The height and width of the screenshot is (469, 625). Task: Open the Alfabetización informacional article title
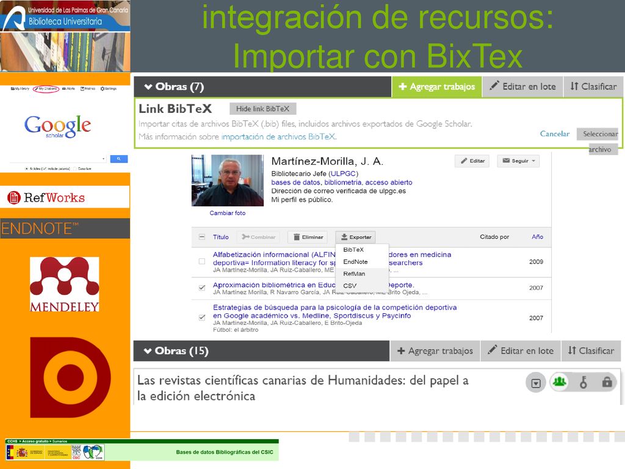coord(332,258)
